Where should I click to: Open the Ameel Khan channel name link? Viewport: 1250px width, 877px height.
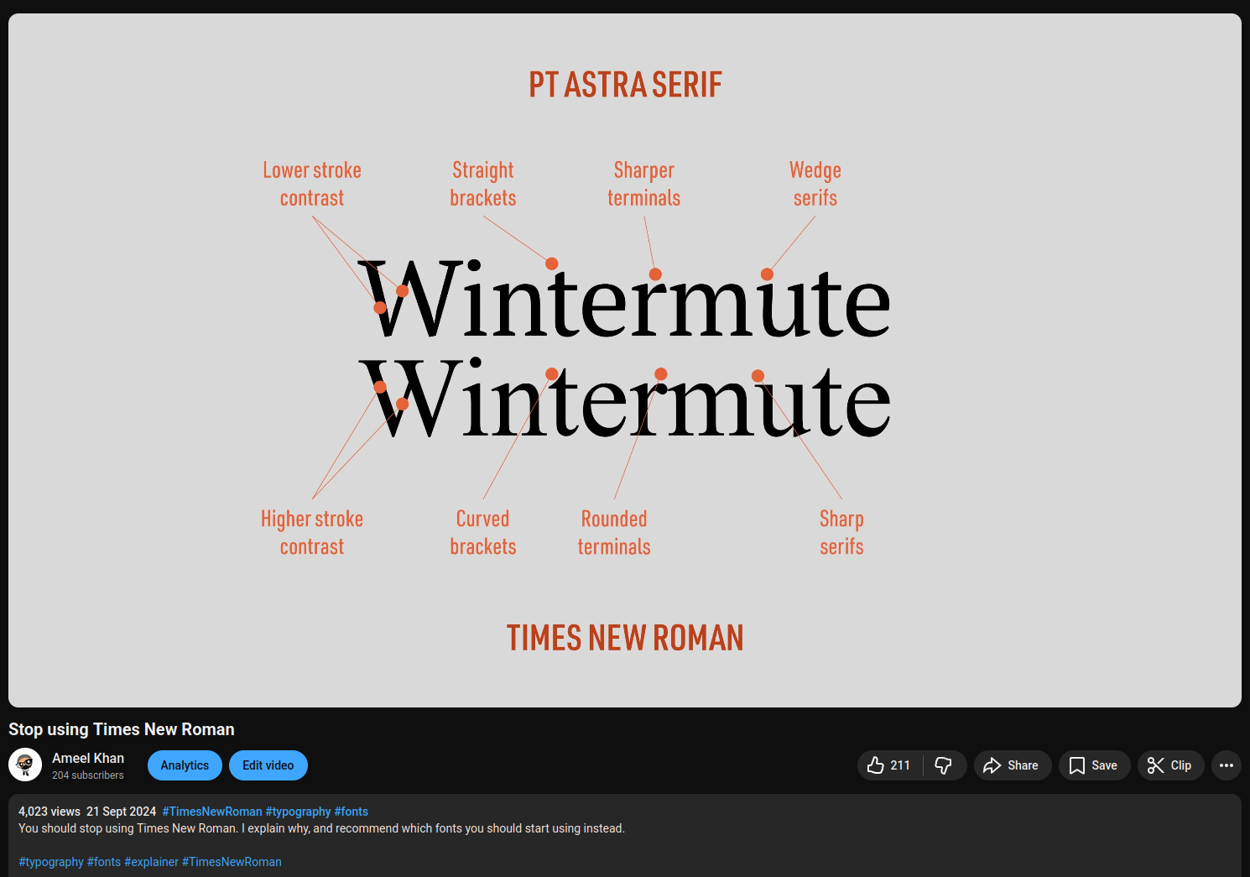coord(88,758)
